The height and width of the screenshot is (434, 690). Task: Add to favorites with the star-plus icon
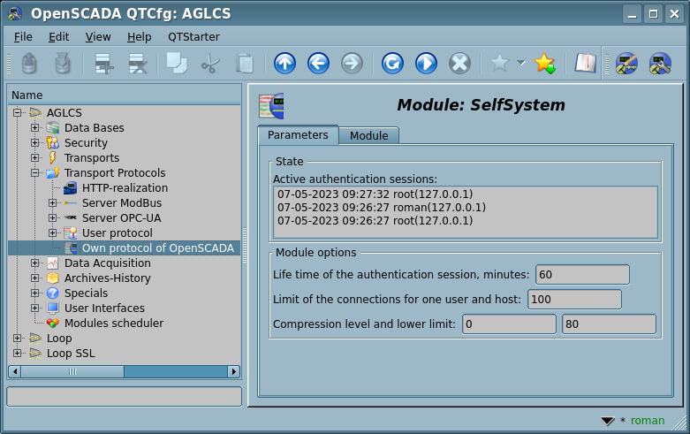(x=544, y=63)
